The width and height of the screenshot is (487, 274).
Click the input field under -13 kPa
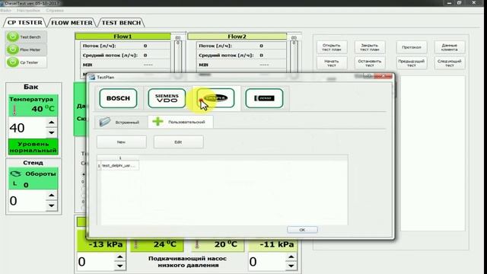(95, 262)
